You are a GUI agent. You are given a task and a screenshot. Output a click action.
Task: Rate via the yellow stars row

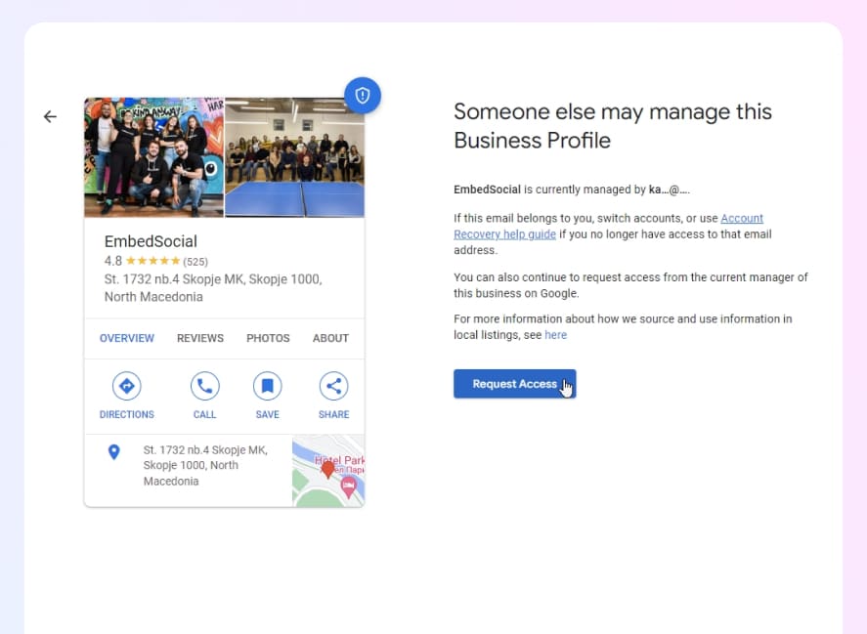point(153,261)
